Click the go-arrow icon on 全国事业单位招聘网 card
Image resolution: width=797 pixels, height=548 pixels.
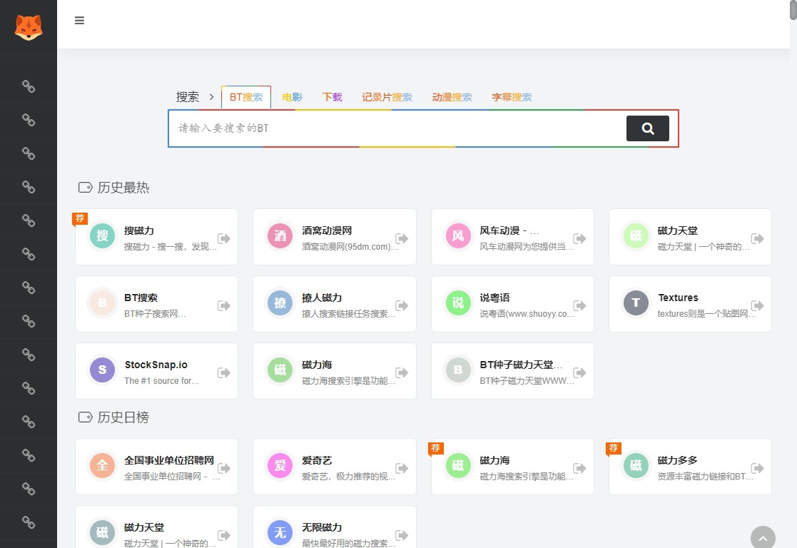[x=223, y=468]
